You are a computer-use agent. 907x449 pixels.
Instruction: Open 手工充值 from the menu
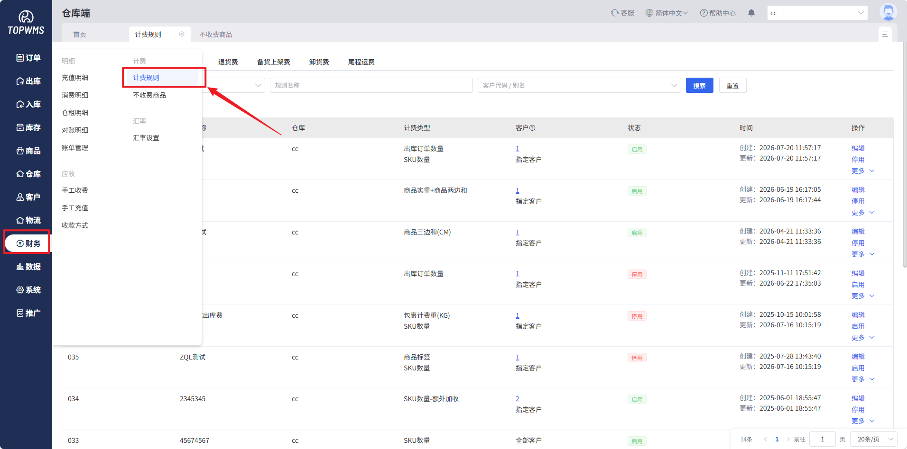pos(75,208)
